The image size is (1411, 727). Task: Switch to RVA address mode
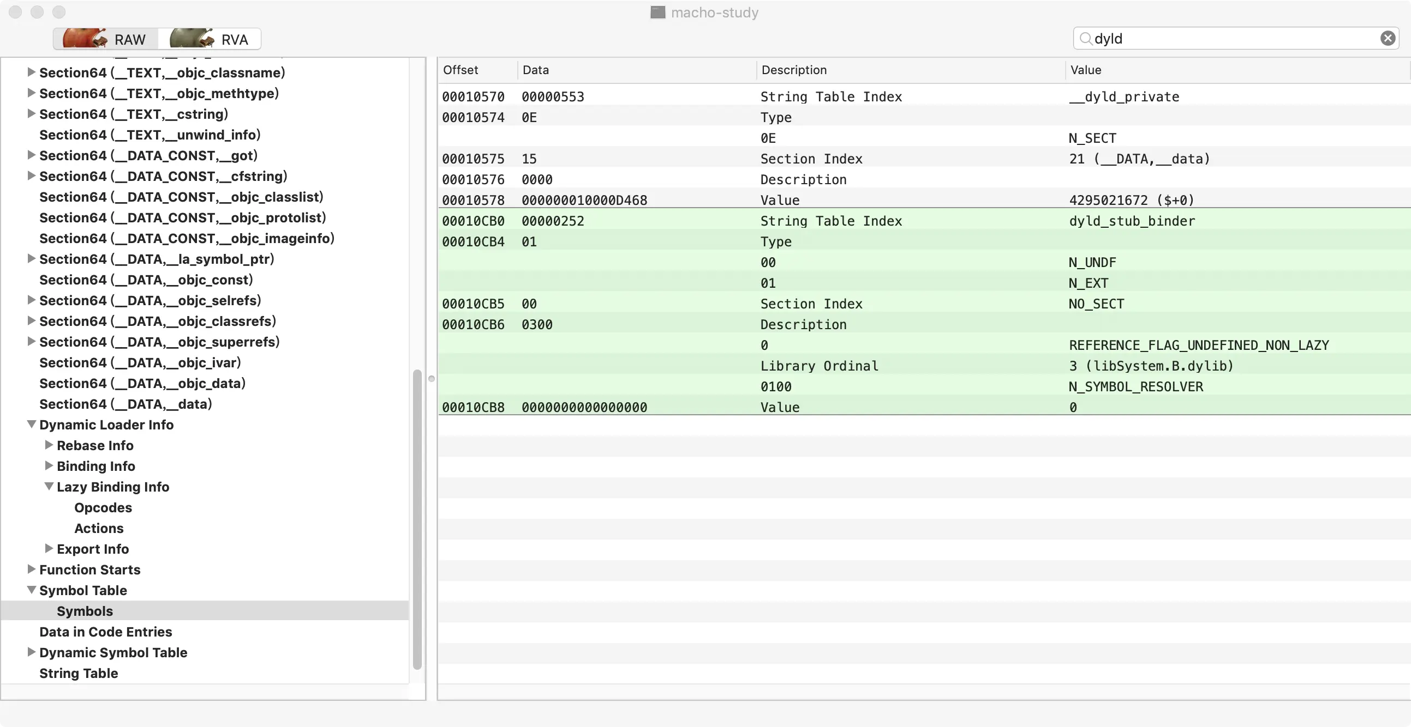tap(210, 39)
